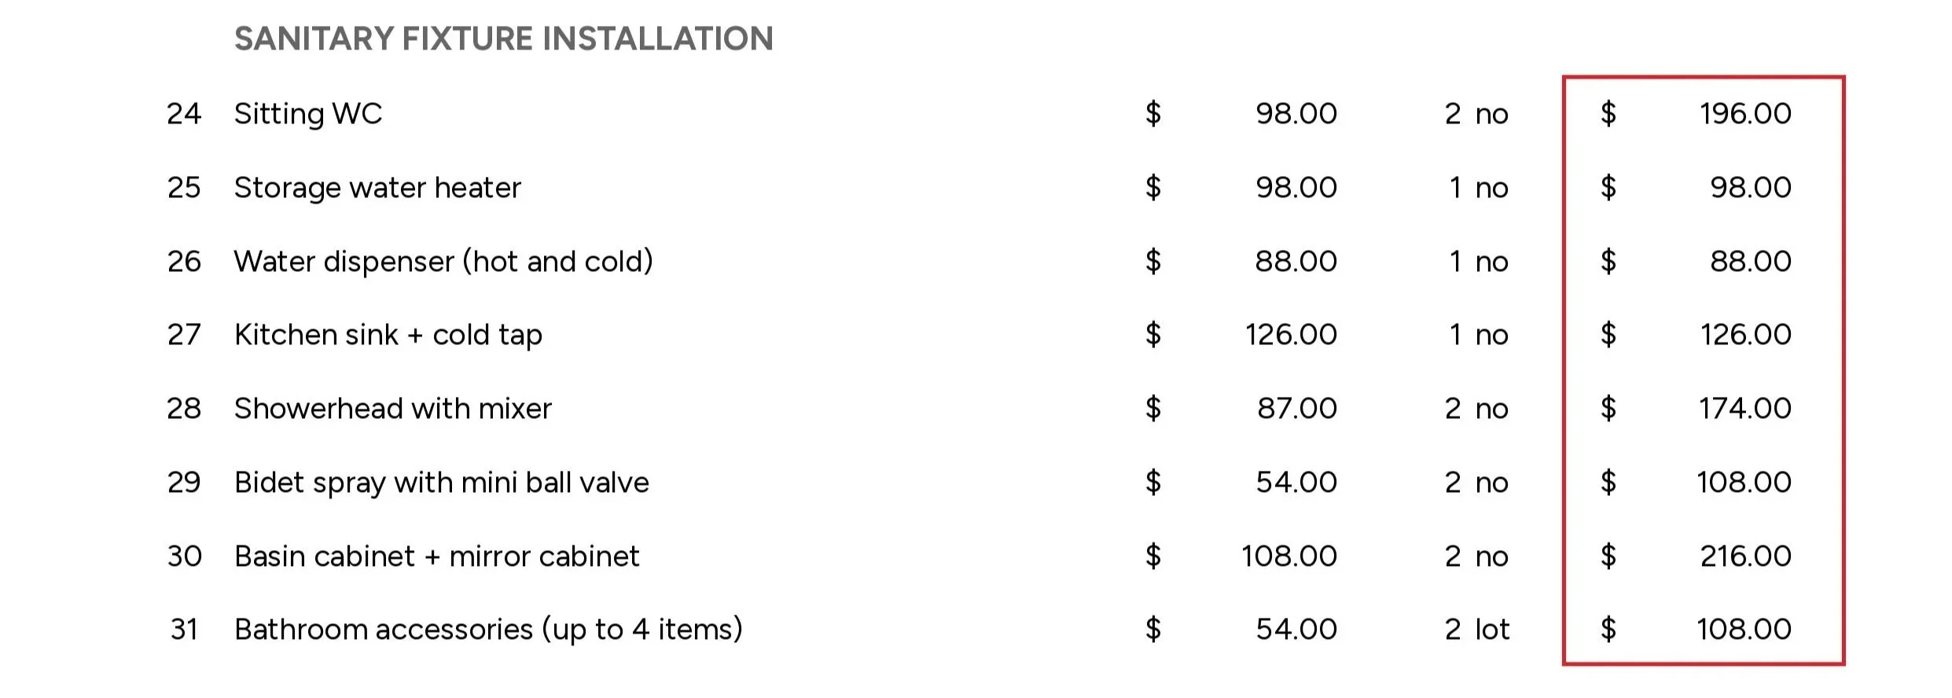Select Bathroom accessories (up to 4 items)
This screenshot has width=1952, height=698.
[x=488, y=630]
